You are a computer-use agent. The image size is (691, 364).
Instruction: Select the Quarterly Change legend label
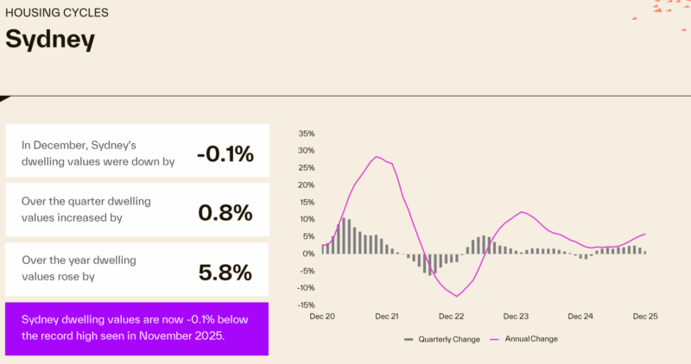pos(449,339)
